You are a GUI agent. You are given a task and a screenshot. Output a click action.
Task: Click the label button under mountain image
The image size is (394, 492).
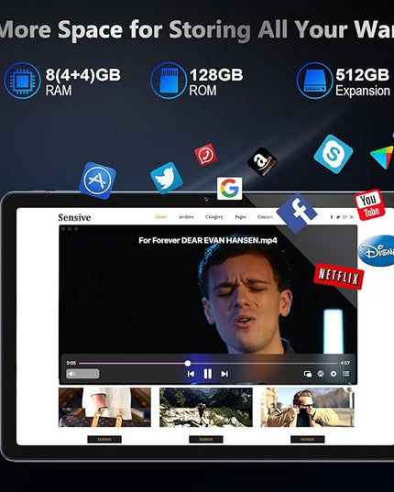206,439
